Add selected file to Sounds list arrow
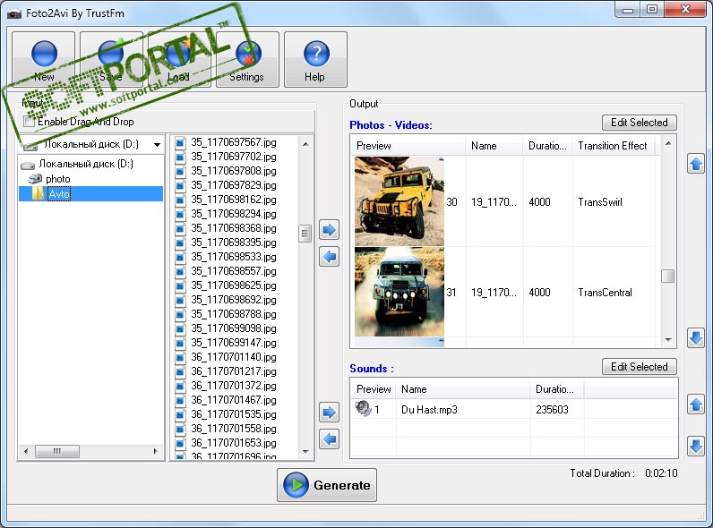The image size is (713, 528). point(330,413)
